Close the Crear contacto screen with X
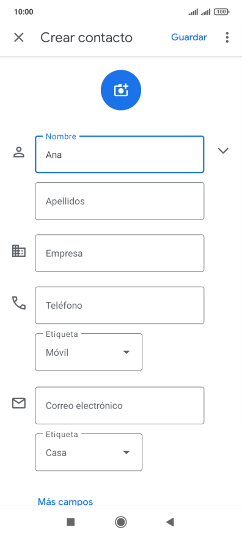The width and height of the screenshot is (242, 538). (18, 37)
